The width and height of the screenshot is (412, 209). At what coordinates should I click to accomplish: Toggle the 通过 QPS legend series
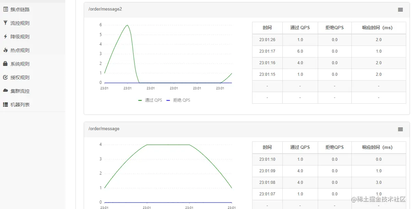pos(150,100)
